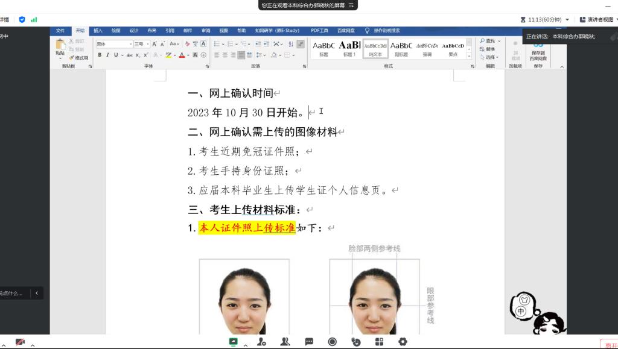
Task: Open chat panel in meeting toolbar
Action: point(309,342)
